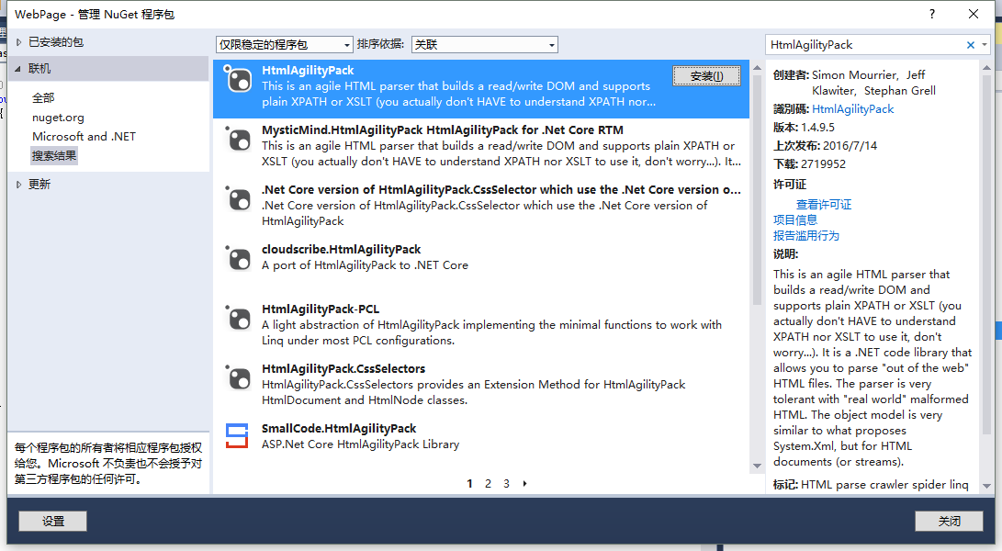This screenshot has width=1002, height=551.
Task: Select Microsoft and .NET source
Action: (x=84, y=136)
